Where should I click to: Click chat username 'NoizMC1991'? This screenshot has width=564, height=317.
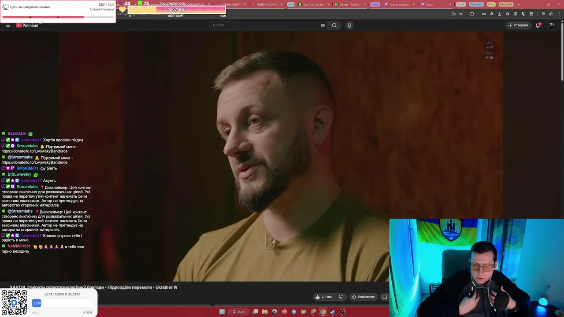coord(19,246)
